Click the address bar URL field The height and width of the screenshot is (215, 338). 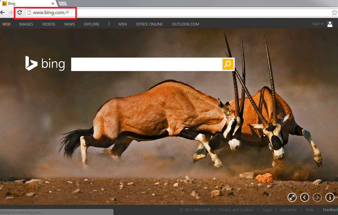pos(180,13)
